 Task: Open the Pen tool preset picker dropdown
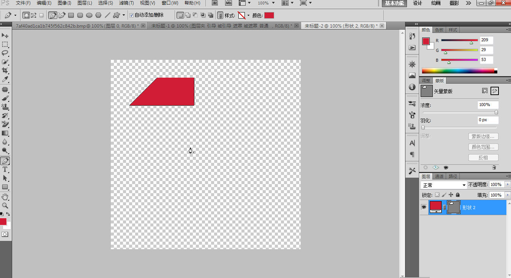click(15, 16)
